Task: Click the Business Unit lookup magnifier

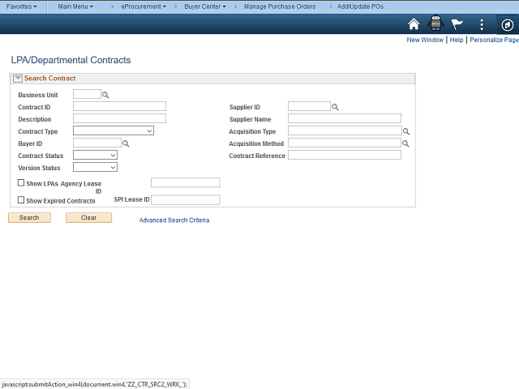Action: [x=105, y=95]
